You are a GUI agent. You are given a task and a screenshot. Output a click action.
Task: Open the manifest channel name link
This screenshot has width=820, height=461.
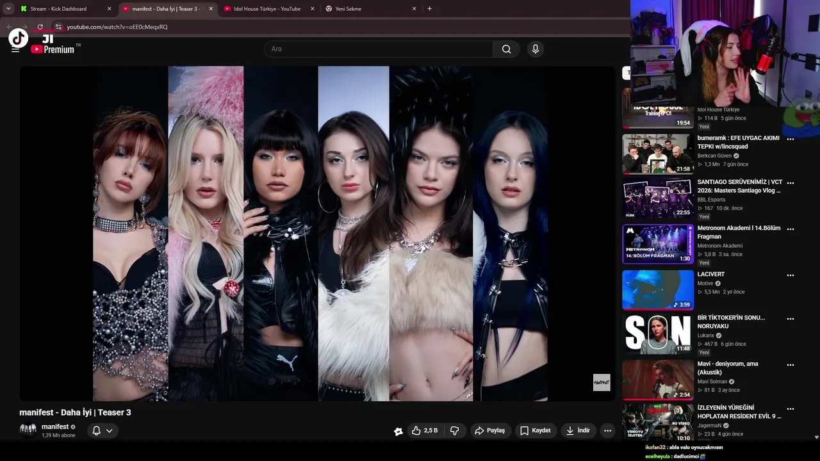coord(55,426)
